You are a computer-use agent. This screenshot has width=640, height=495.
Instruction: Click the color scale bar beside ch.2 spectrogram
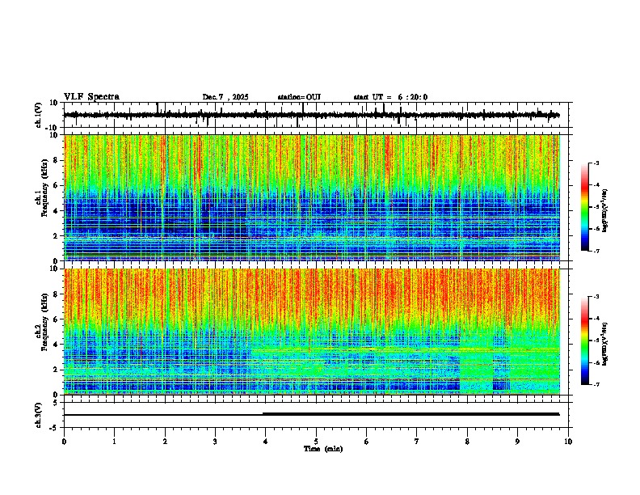(584, 341)
